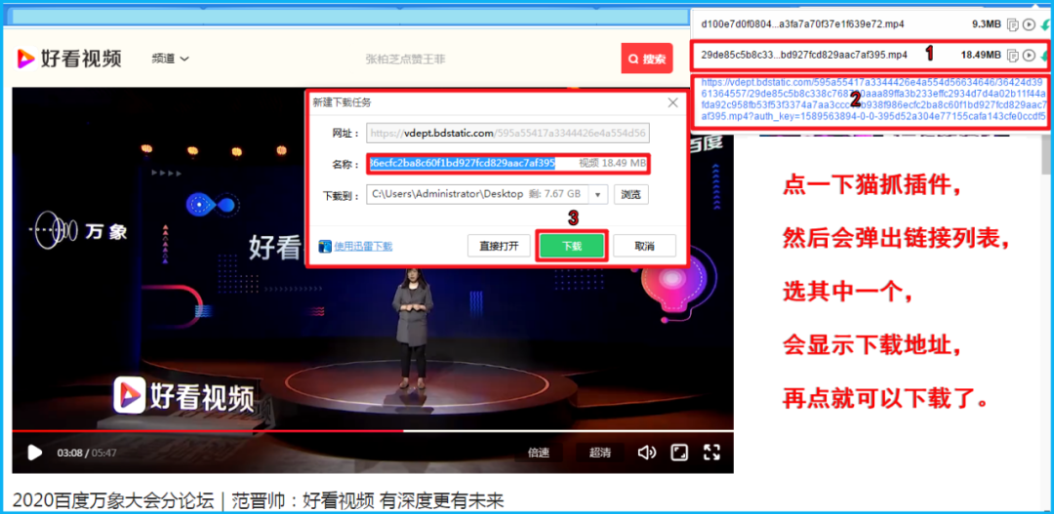This screenshot has height=514, width=1054.
Task: Click the 名称 file name field
Action: 508,163
